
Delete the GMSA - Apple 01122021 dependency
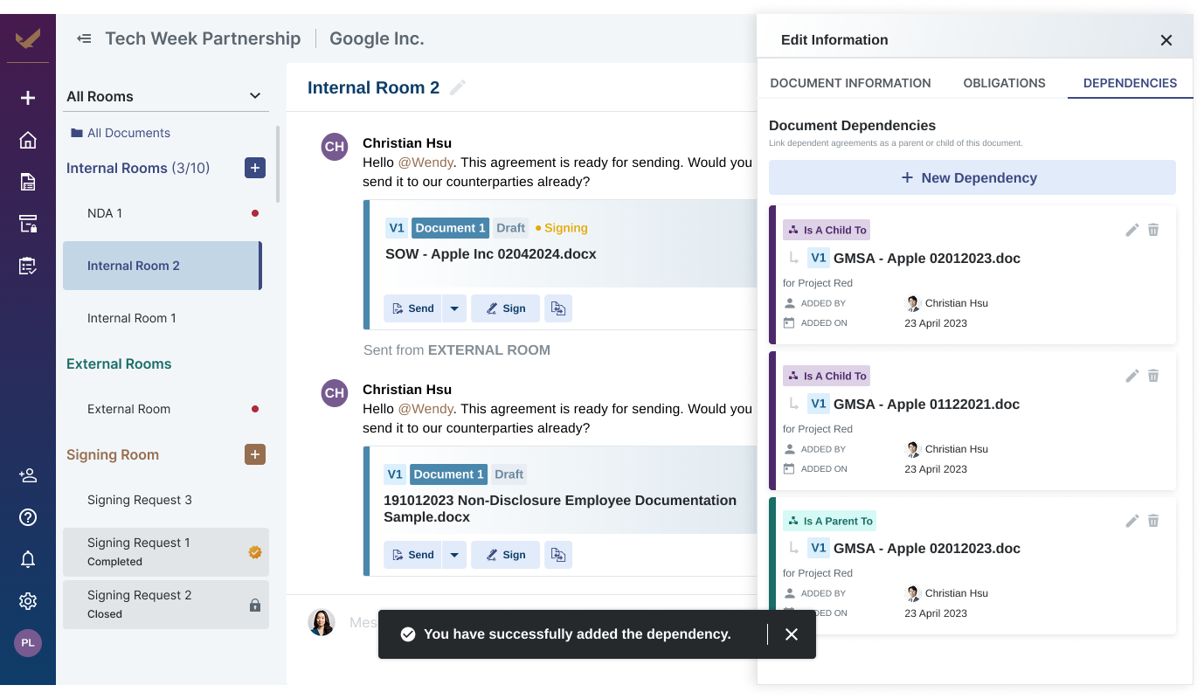1153,376
